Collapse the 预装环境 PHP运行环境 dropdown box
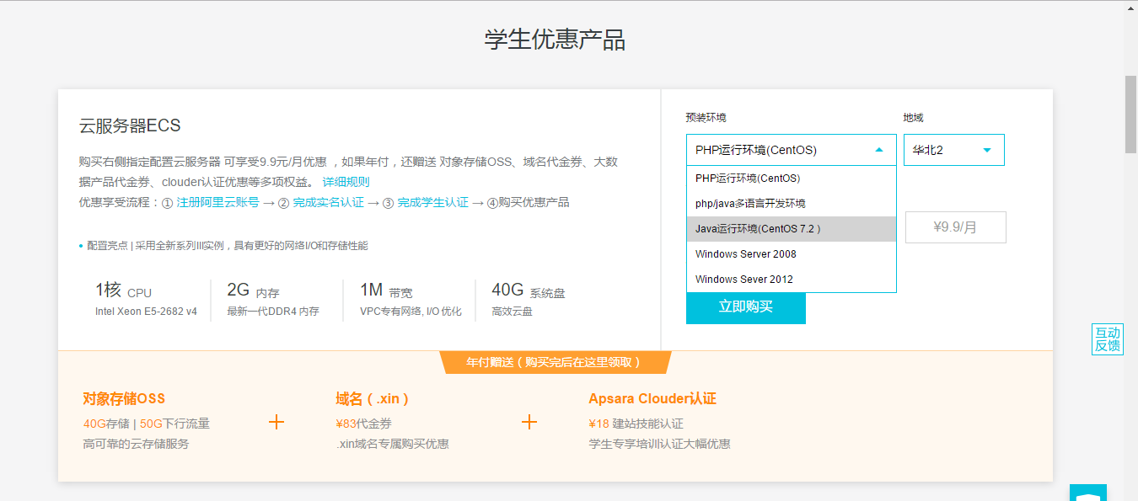 click(790, 150)
